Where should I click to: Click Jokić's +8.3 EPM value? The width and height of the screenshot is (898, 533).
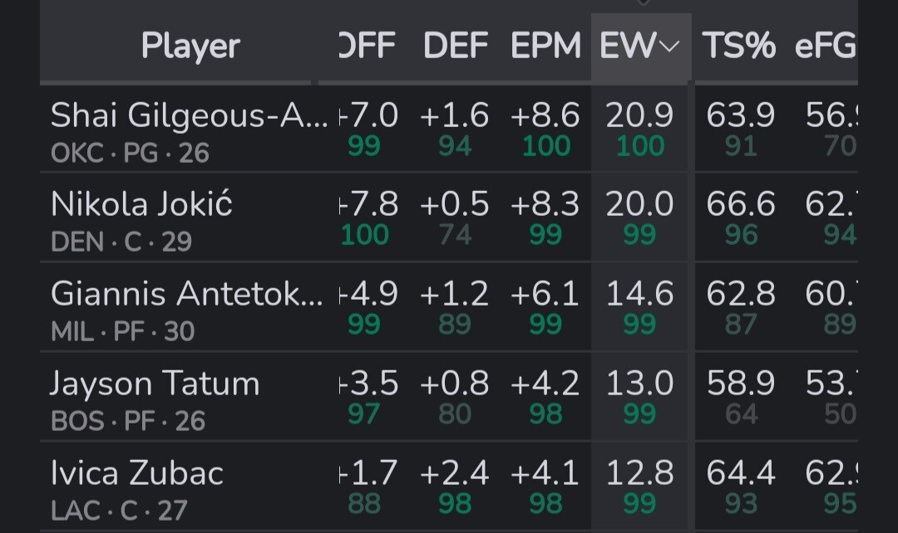545,204
